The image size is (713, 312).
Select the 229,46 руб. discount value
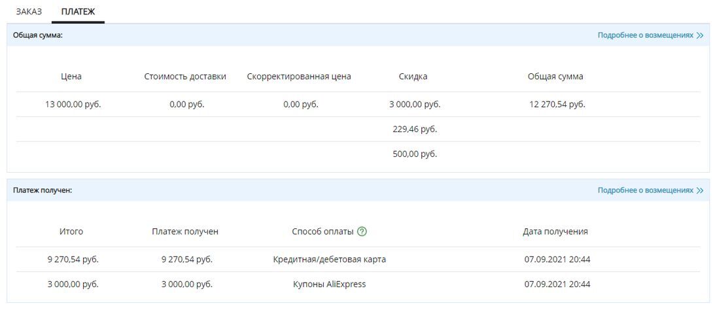click(x=414, y=129)
